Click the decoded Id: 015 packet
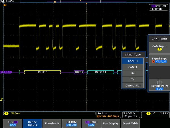 coord(42,72)
